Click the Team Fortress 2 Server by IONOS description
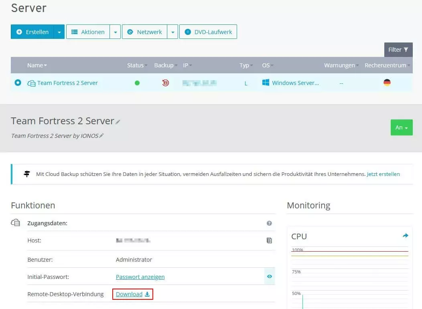The height and width of the screenshot is (309, 422). [55, 136]
